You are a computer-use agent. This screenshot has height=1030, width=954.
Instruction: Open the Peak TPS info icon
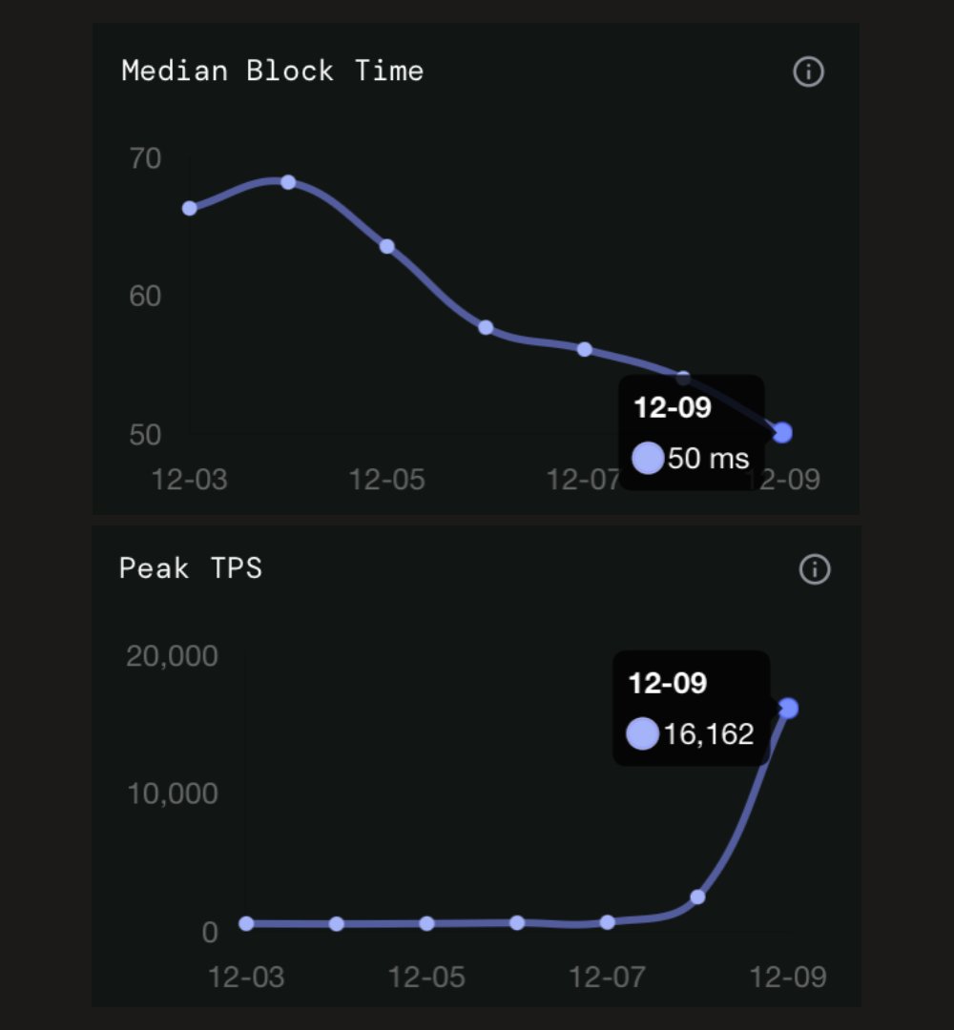tap(814, 569)
